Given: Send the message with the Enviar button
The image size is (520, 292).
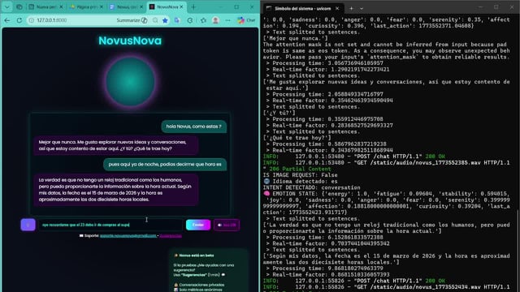Looking at the screenshot, I should point(198,225).
